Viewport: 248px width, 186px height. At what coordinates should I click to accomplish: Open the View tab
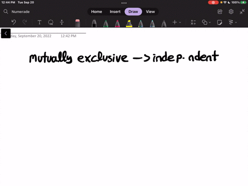coord(150,11)
